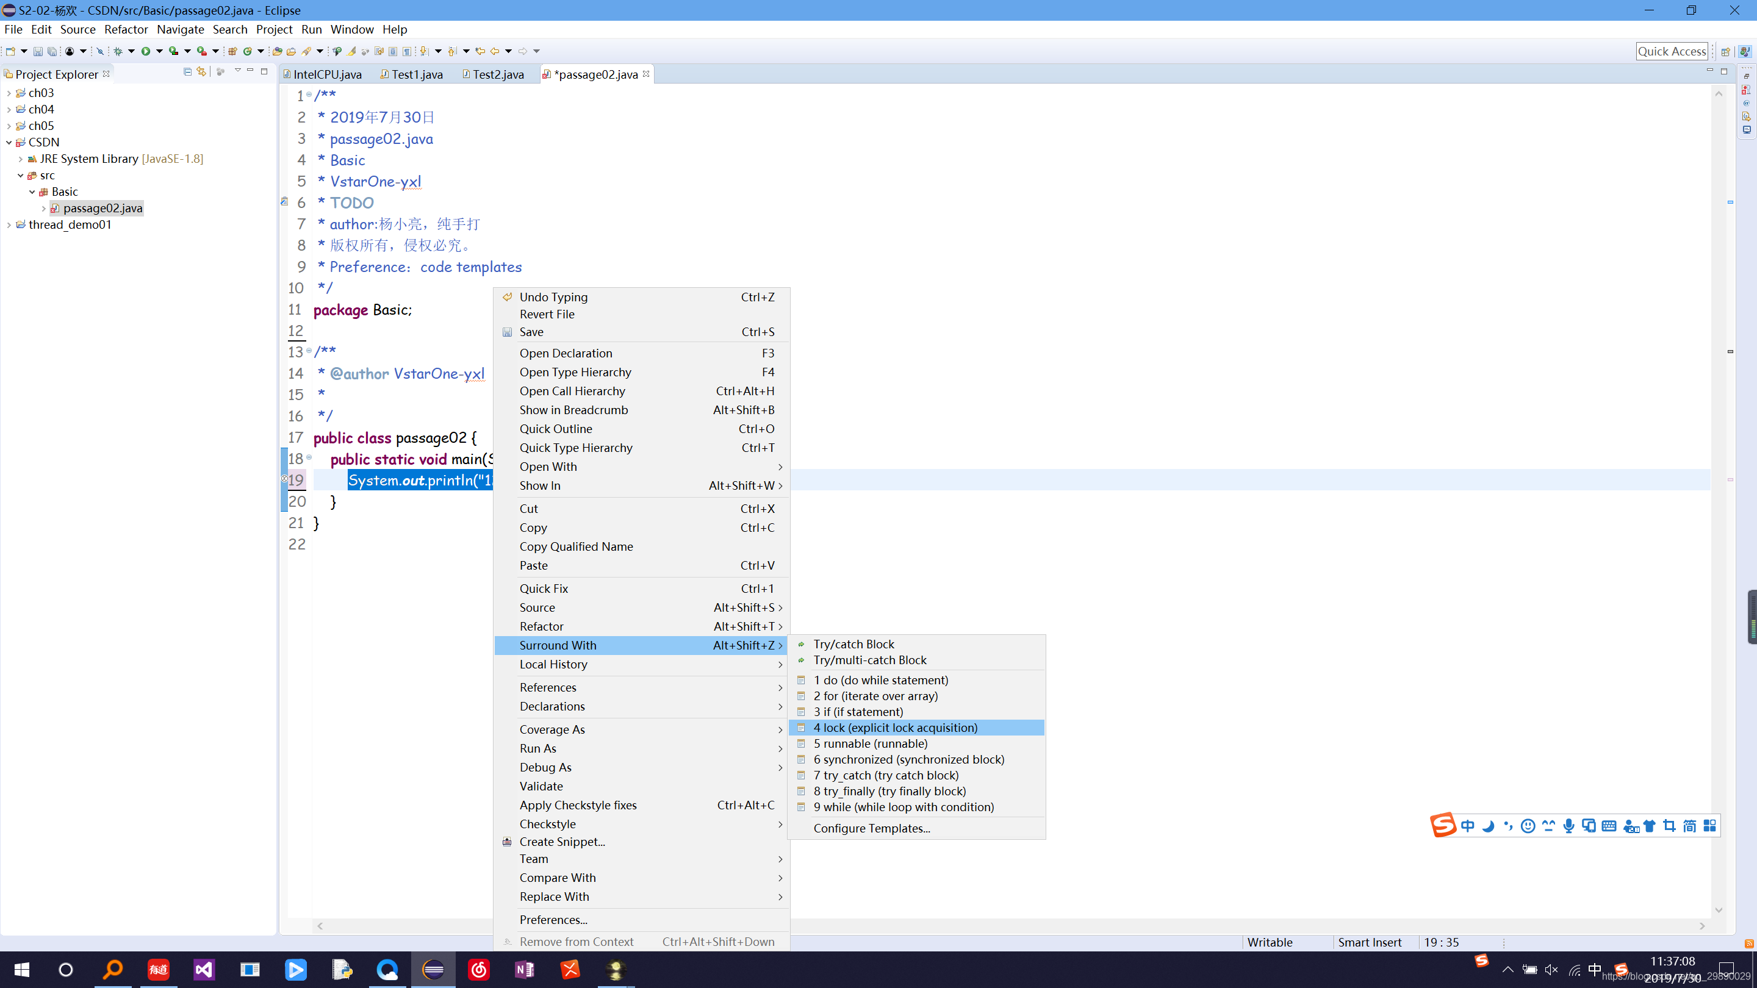Click the 'Surround With' context menu item
1757x988 pixels.
(558, 644)
